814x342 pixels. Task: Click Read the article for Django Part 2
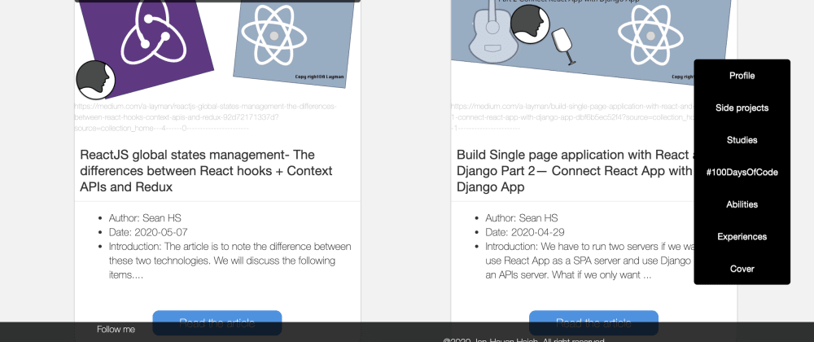click(x=593, y=322)
